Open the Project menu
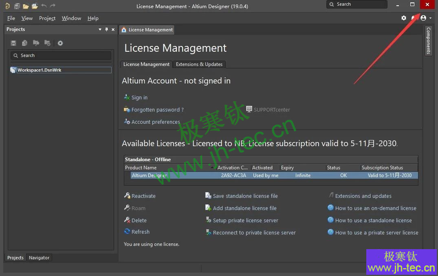This screenshot has width=438, height=276. (47, 18)
